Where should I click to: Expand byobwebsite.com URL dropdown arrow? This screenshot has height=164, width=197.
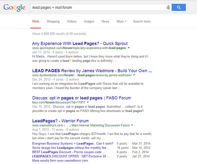[134, 75]
